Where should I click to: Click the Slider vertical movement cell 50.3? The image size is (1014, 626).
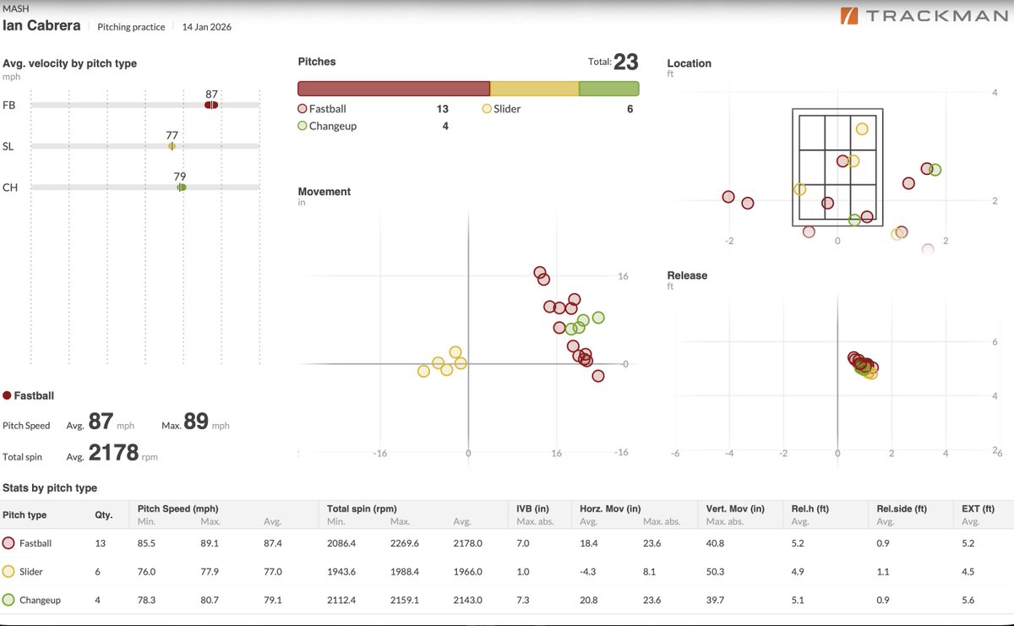point(716,572)
